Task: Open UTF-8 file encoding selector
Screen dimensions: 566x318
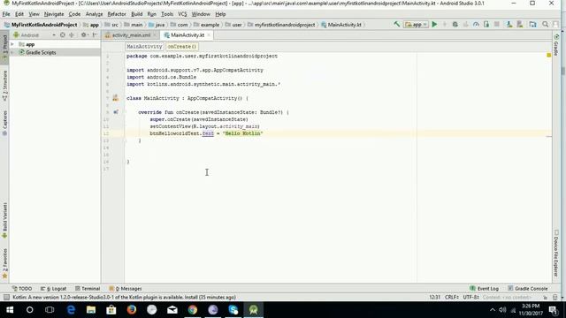Action: (470, 297)
